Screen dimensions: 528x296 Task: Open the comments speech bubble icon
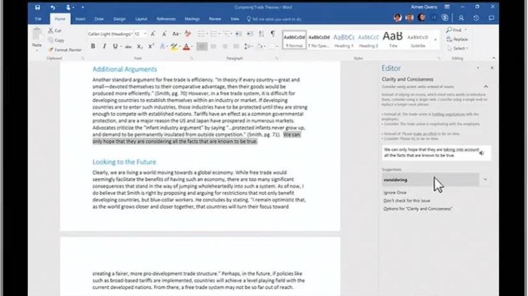click(x=492, y=18)
